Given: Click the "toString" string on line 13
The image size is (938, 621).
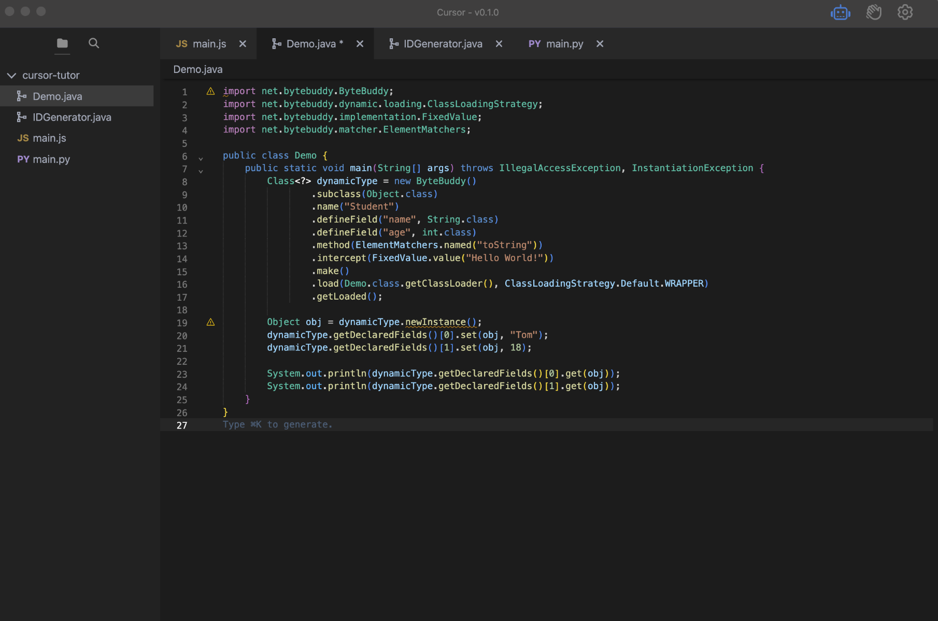Looking at the screenshot, I should pos(505,245).
